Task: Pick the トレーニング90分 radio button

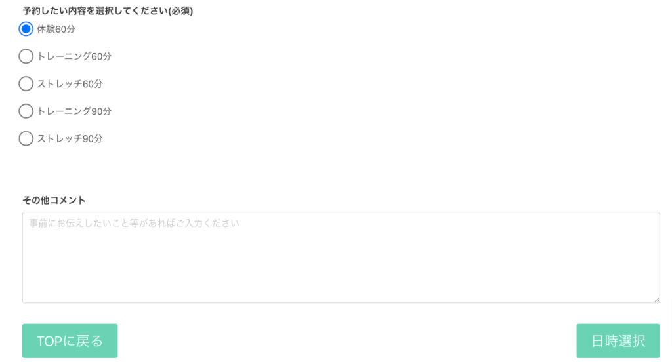Action: point(26,111)
